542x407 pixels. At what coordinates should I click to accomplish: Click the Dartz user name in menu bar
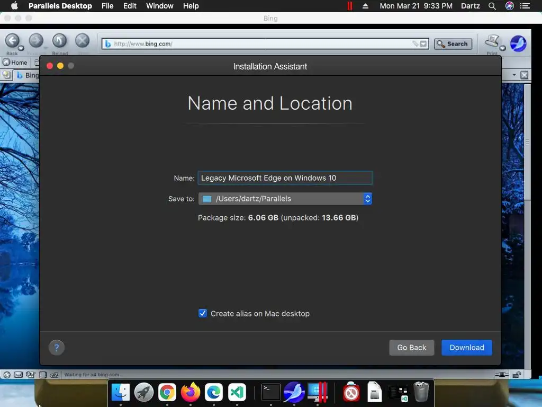click(x=470, y=6)
